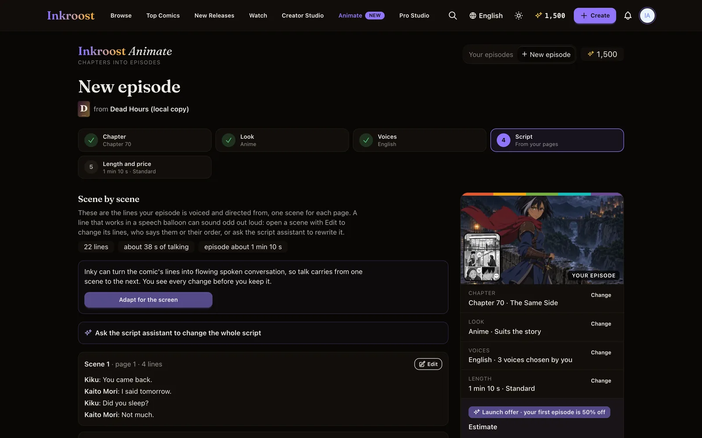Open Creator Studio
702x438 pixels.
pos(303,15)
